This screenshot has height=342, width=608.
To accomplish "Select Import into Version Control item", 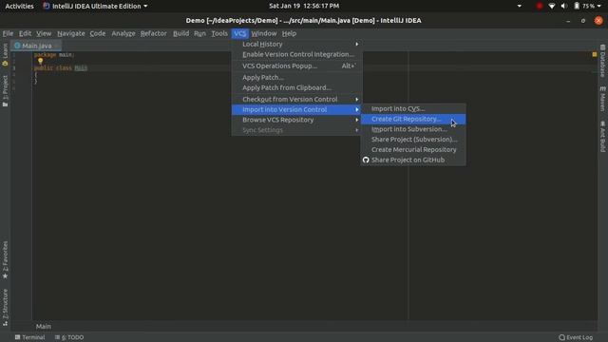I will (x=297, y=110).
